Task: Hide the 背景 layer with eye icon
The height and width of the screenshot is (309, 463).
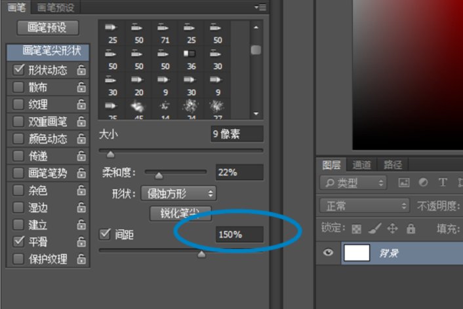Action: pyautogui.click(x=328, y=253)
